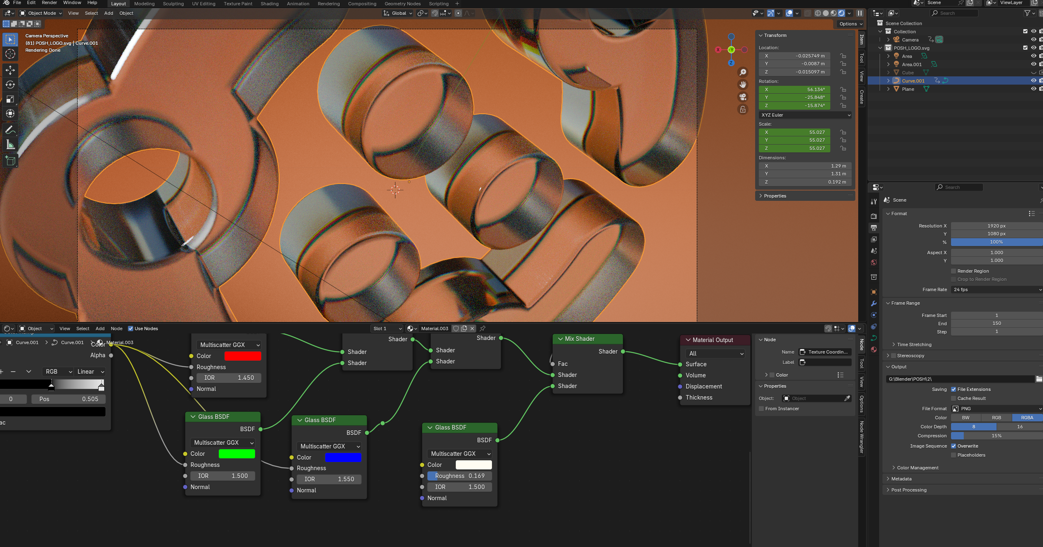The height and width of the screenshot is (547, 1043).
Task: Select RGBA color mode button
Action: tap(1027, 418)
